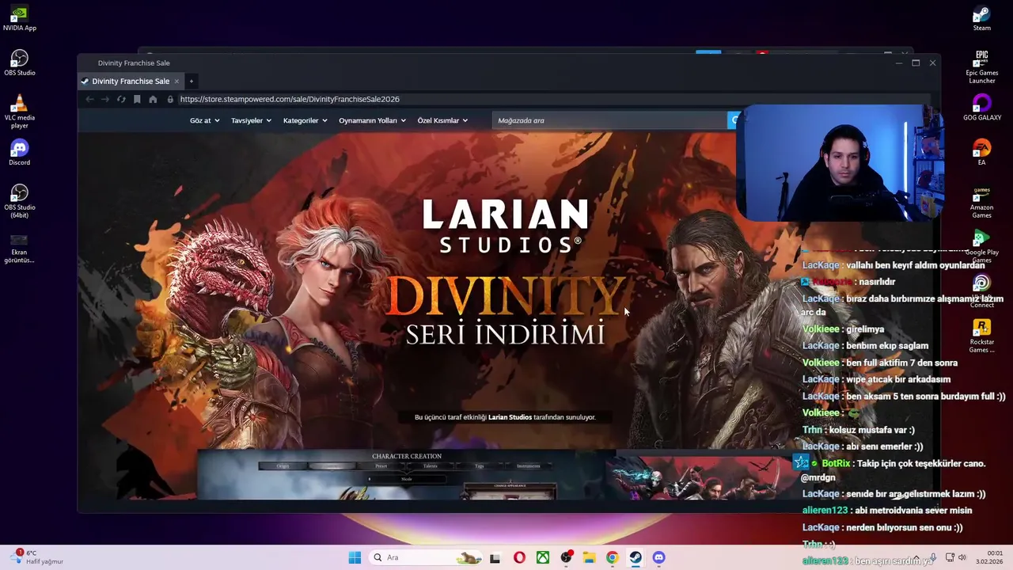Close the Divinity Franchise Sale tab
1013x570 pixels.
(176, 81)
